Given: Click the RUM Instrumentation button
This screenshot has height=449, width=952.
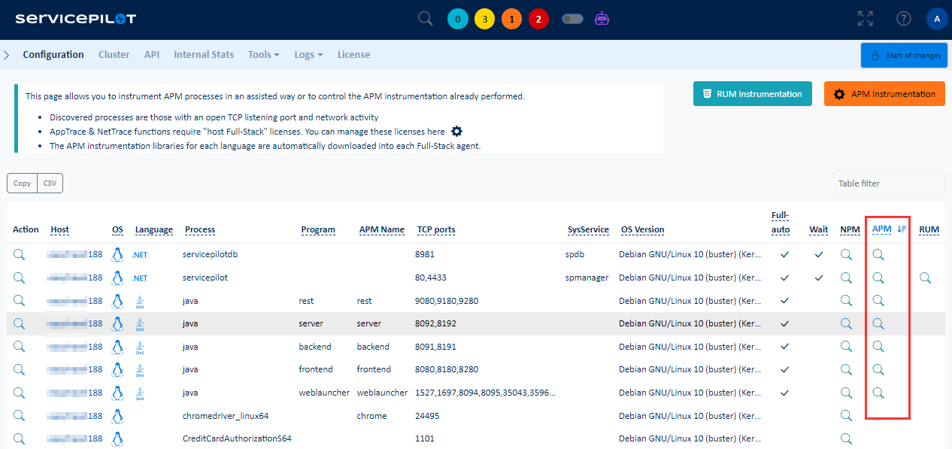Looking at the screenshot, I should tap(752, 94).
